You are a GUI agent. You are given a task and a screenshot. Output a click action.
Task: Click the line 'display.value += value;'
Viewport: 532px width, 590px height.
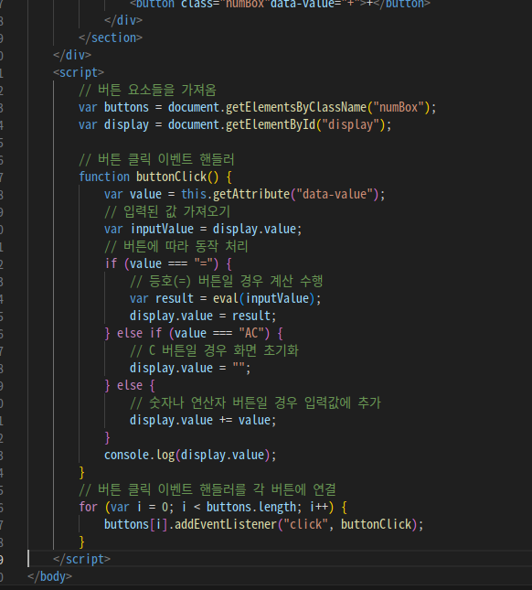(x=203, y=420)
